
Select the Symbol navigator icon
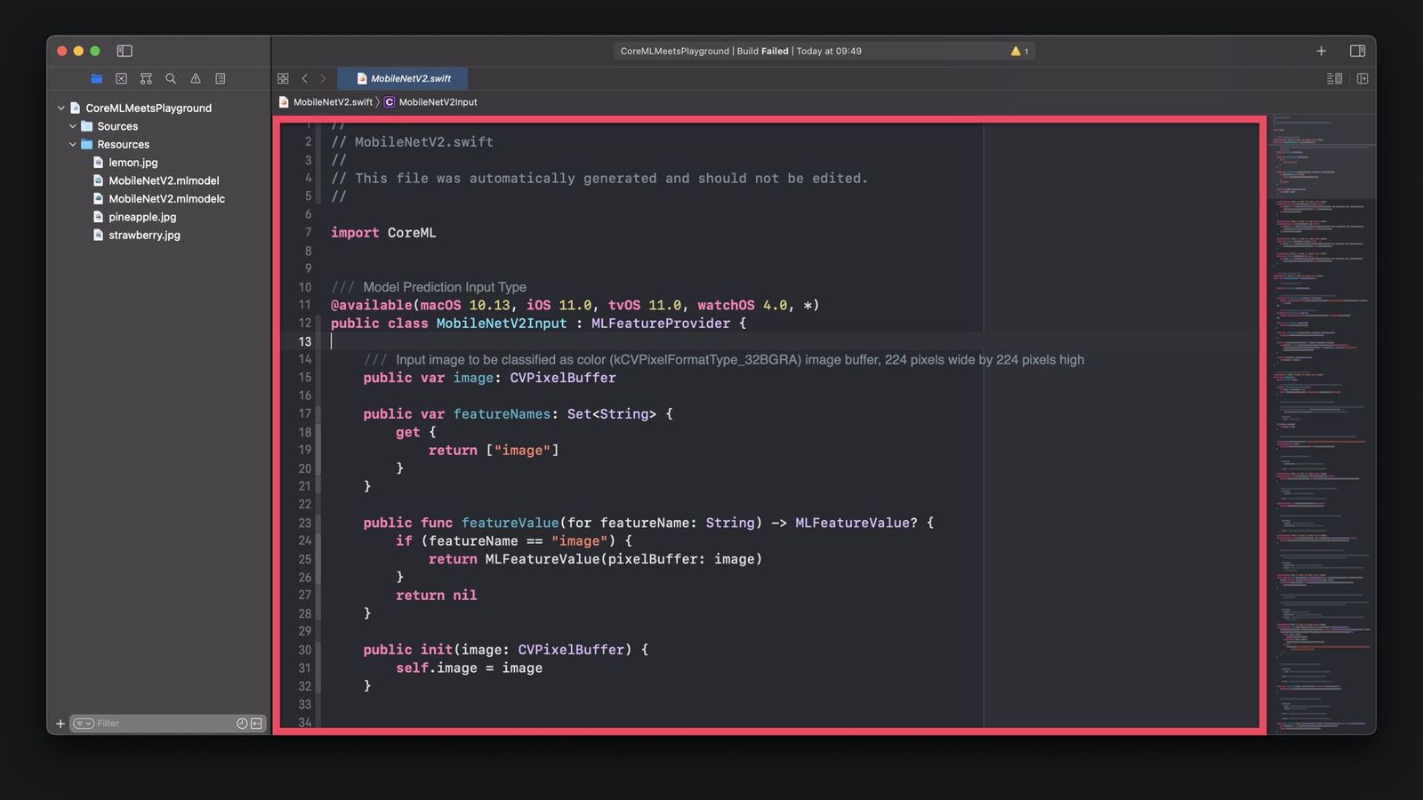146,79
